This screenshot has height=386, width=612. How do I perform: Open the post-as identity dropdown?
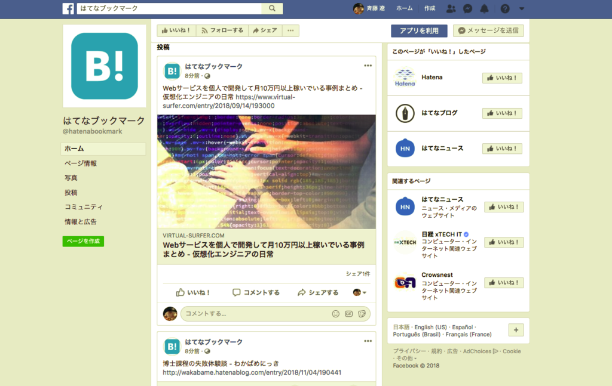point(359,292)
